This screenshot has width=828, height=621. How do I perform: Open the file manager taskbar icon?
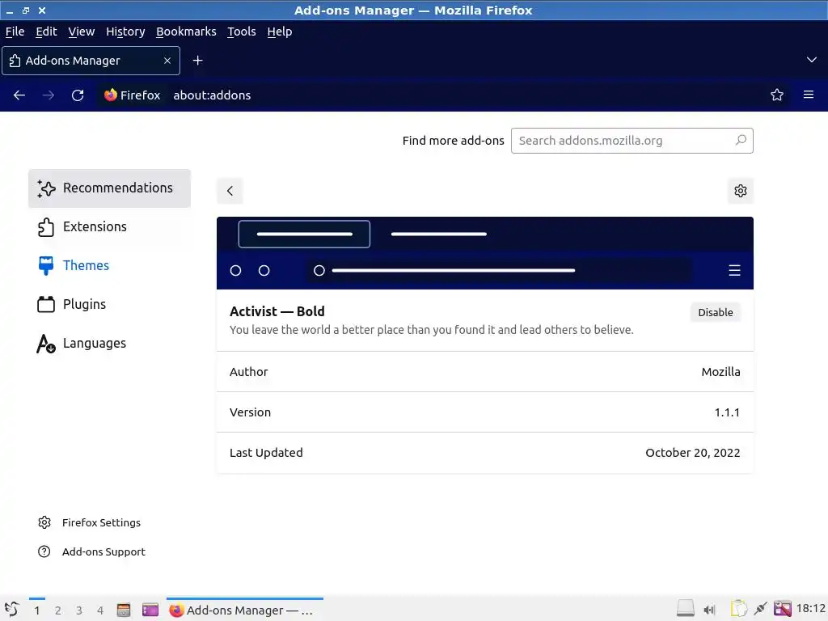(x=124, y=610)
